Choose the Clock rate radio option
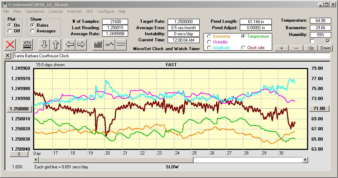 tap(243, 48)
